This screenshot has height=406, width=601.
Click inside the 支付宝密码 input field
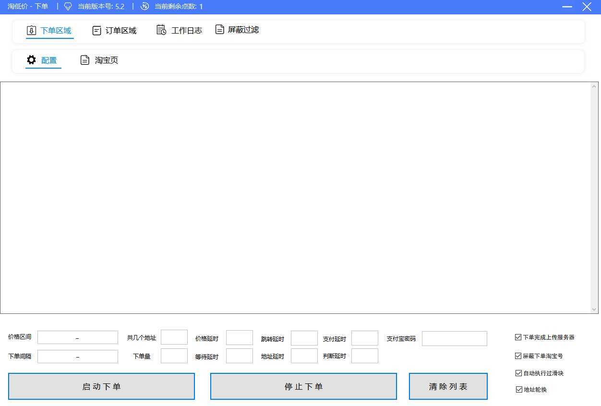(x=454, y=338)
